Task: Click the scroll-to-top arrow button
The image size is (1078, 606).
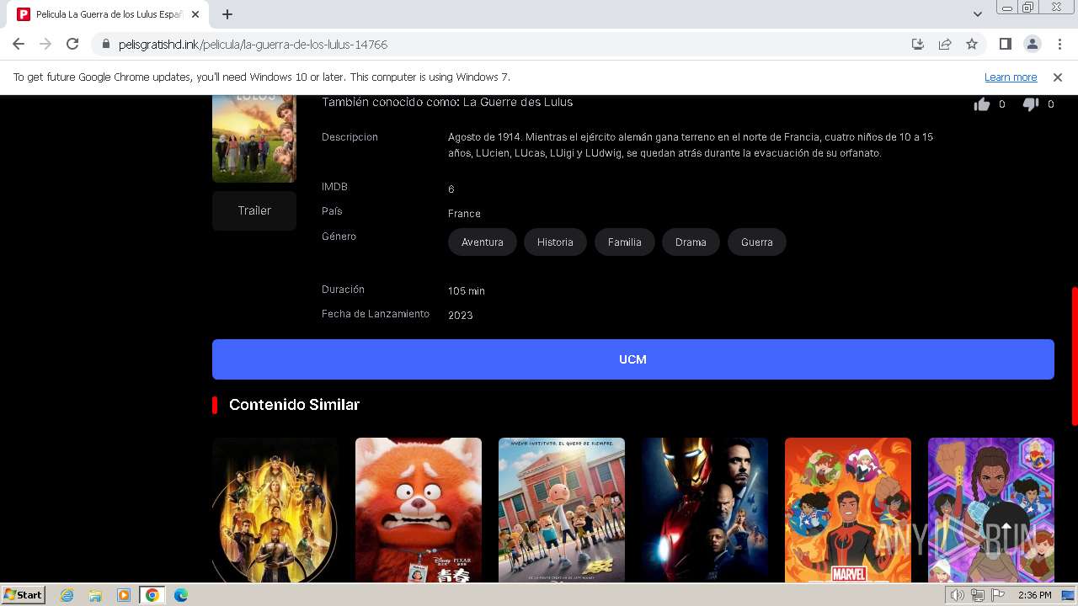Action: tap(1006, 528)
